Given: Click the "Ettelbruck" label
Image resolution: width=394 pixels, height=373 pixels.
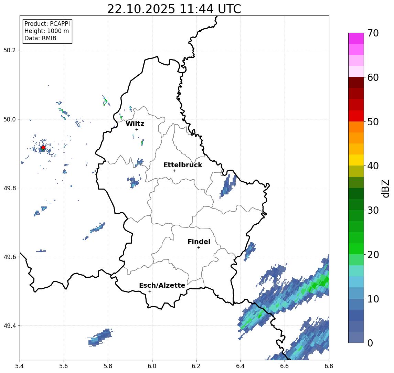Looking at the screenshot, I should [x=183, y=165].
